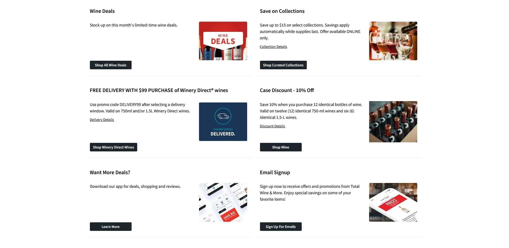Select the phone Prices email signup image

[x=393, y=202]
